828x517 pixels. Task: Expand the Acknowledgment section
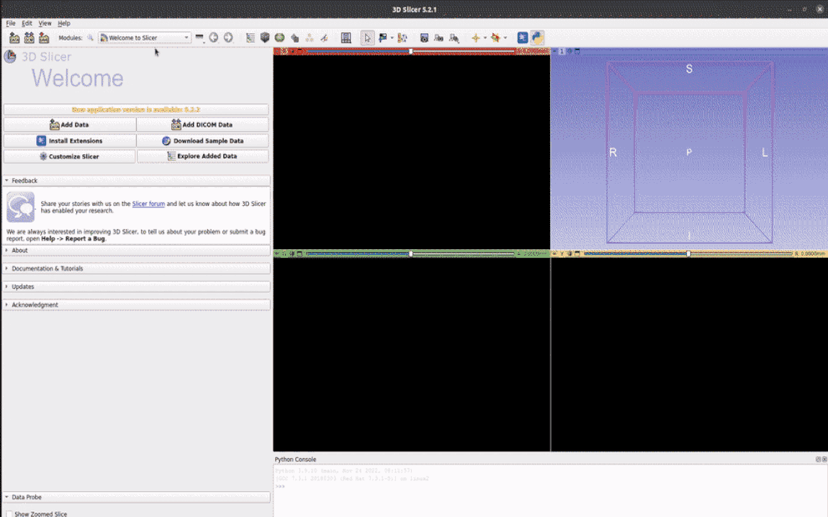tap(137, 305)
